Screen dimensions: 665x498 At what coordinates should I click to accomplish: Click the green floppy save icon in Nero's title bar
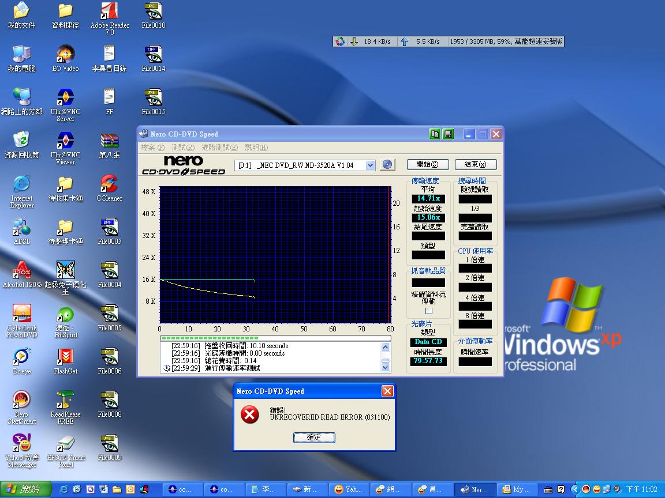click(449, 134)
